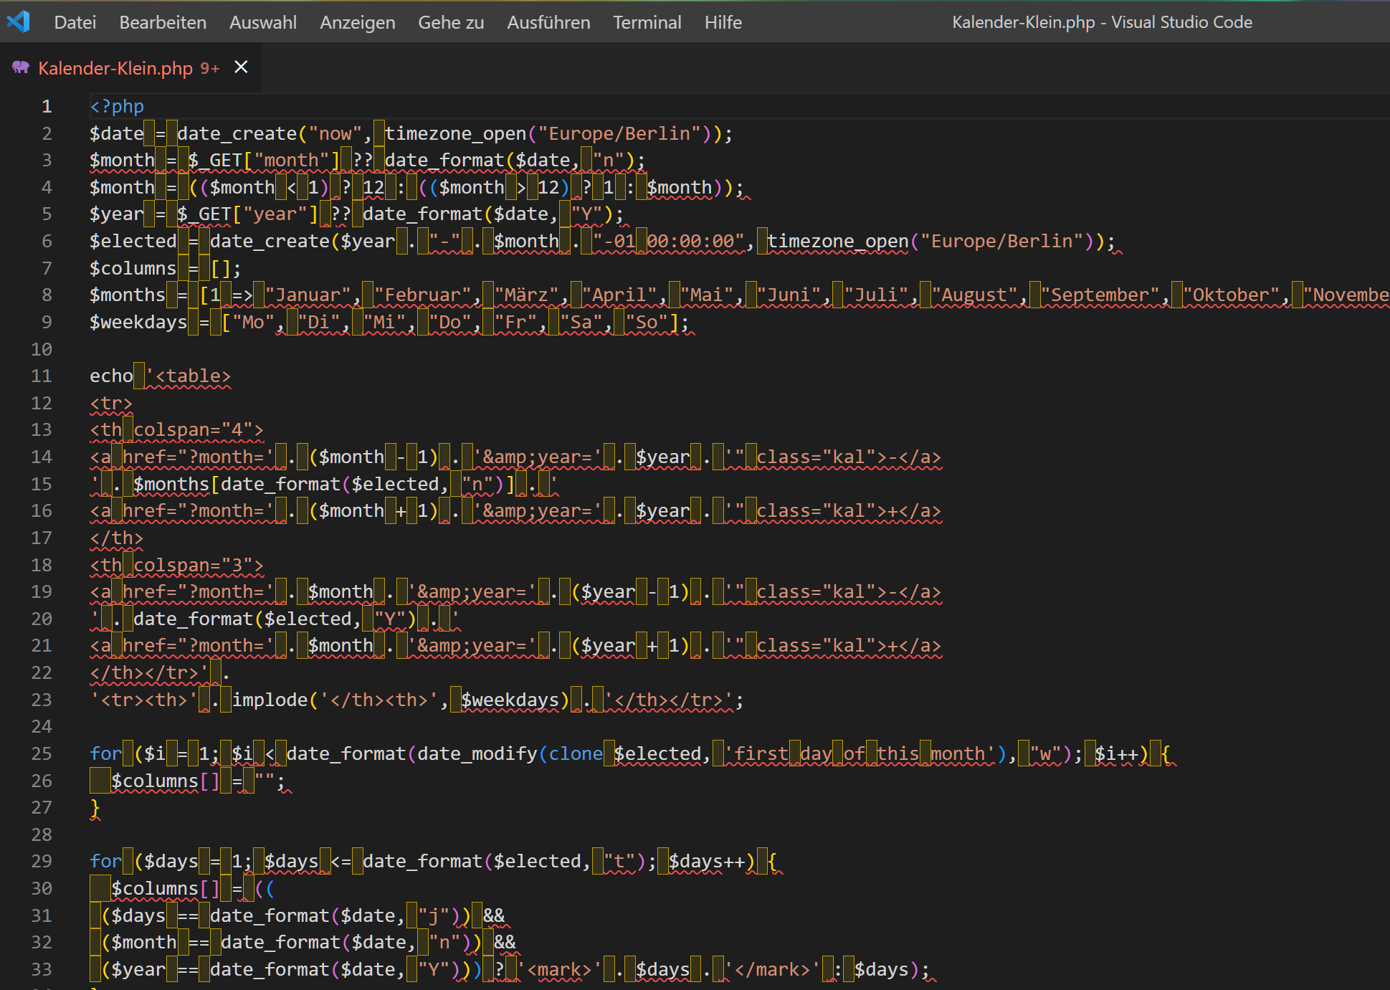Close the Kalender-Klein.php editor tab
The width and height of the screenshot is (1390, 990).
tap(241, 67)
